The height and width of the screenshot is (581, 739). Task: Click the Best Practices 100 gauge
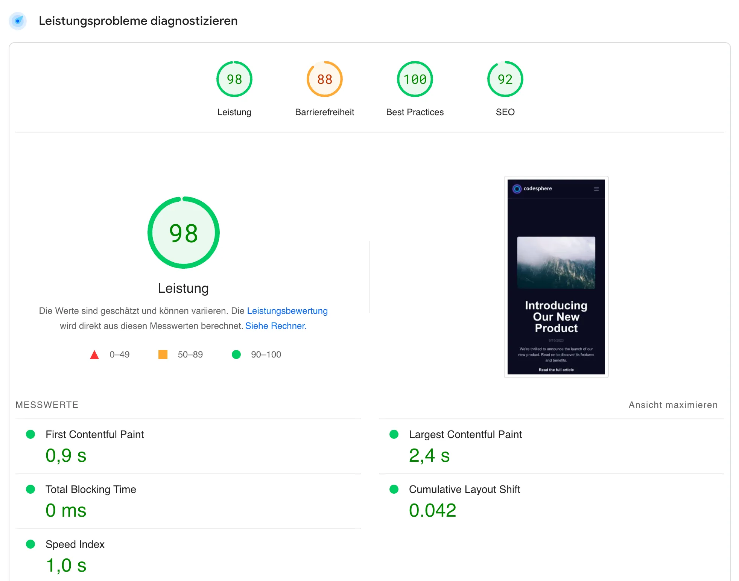(415, 79)
